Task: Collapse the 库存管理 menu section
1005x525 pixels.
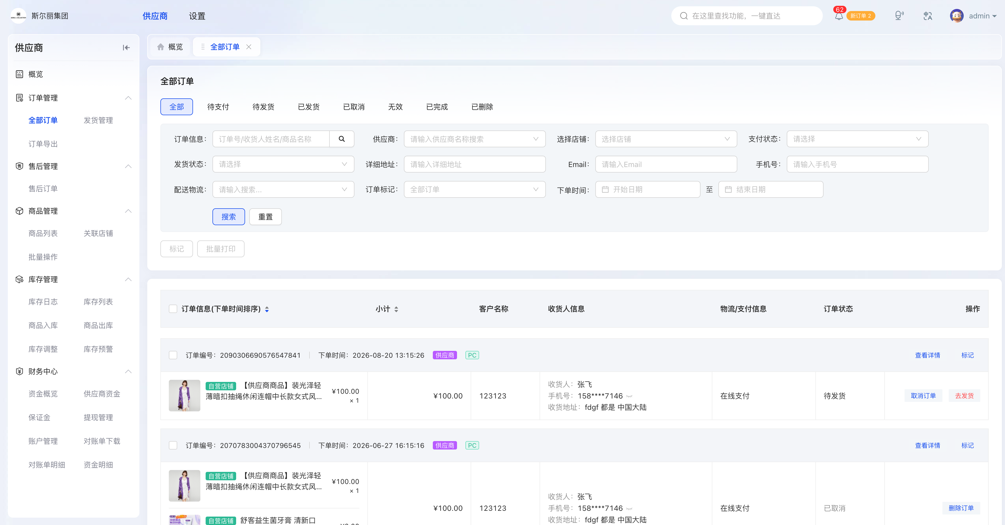Action: pos(128,280)
